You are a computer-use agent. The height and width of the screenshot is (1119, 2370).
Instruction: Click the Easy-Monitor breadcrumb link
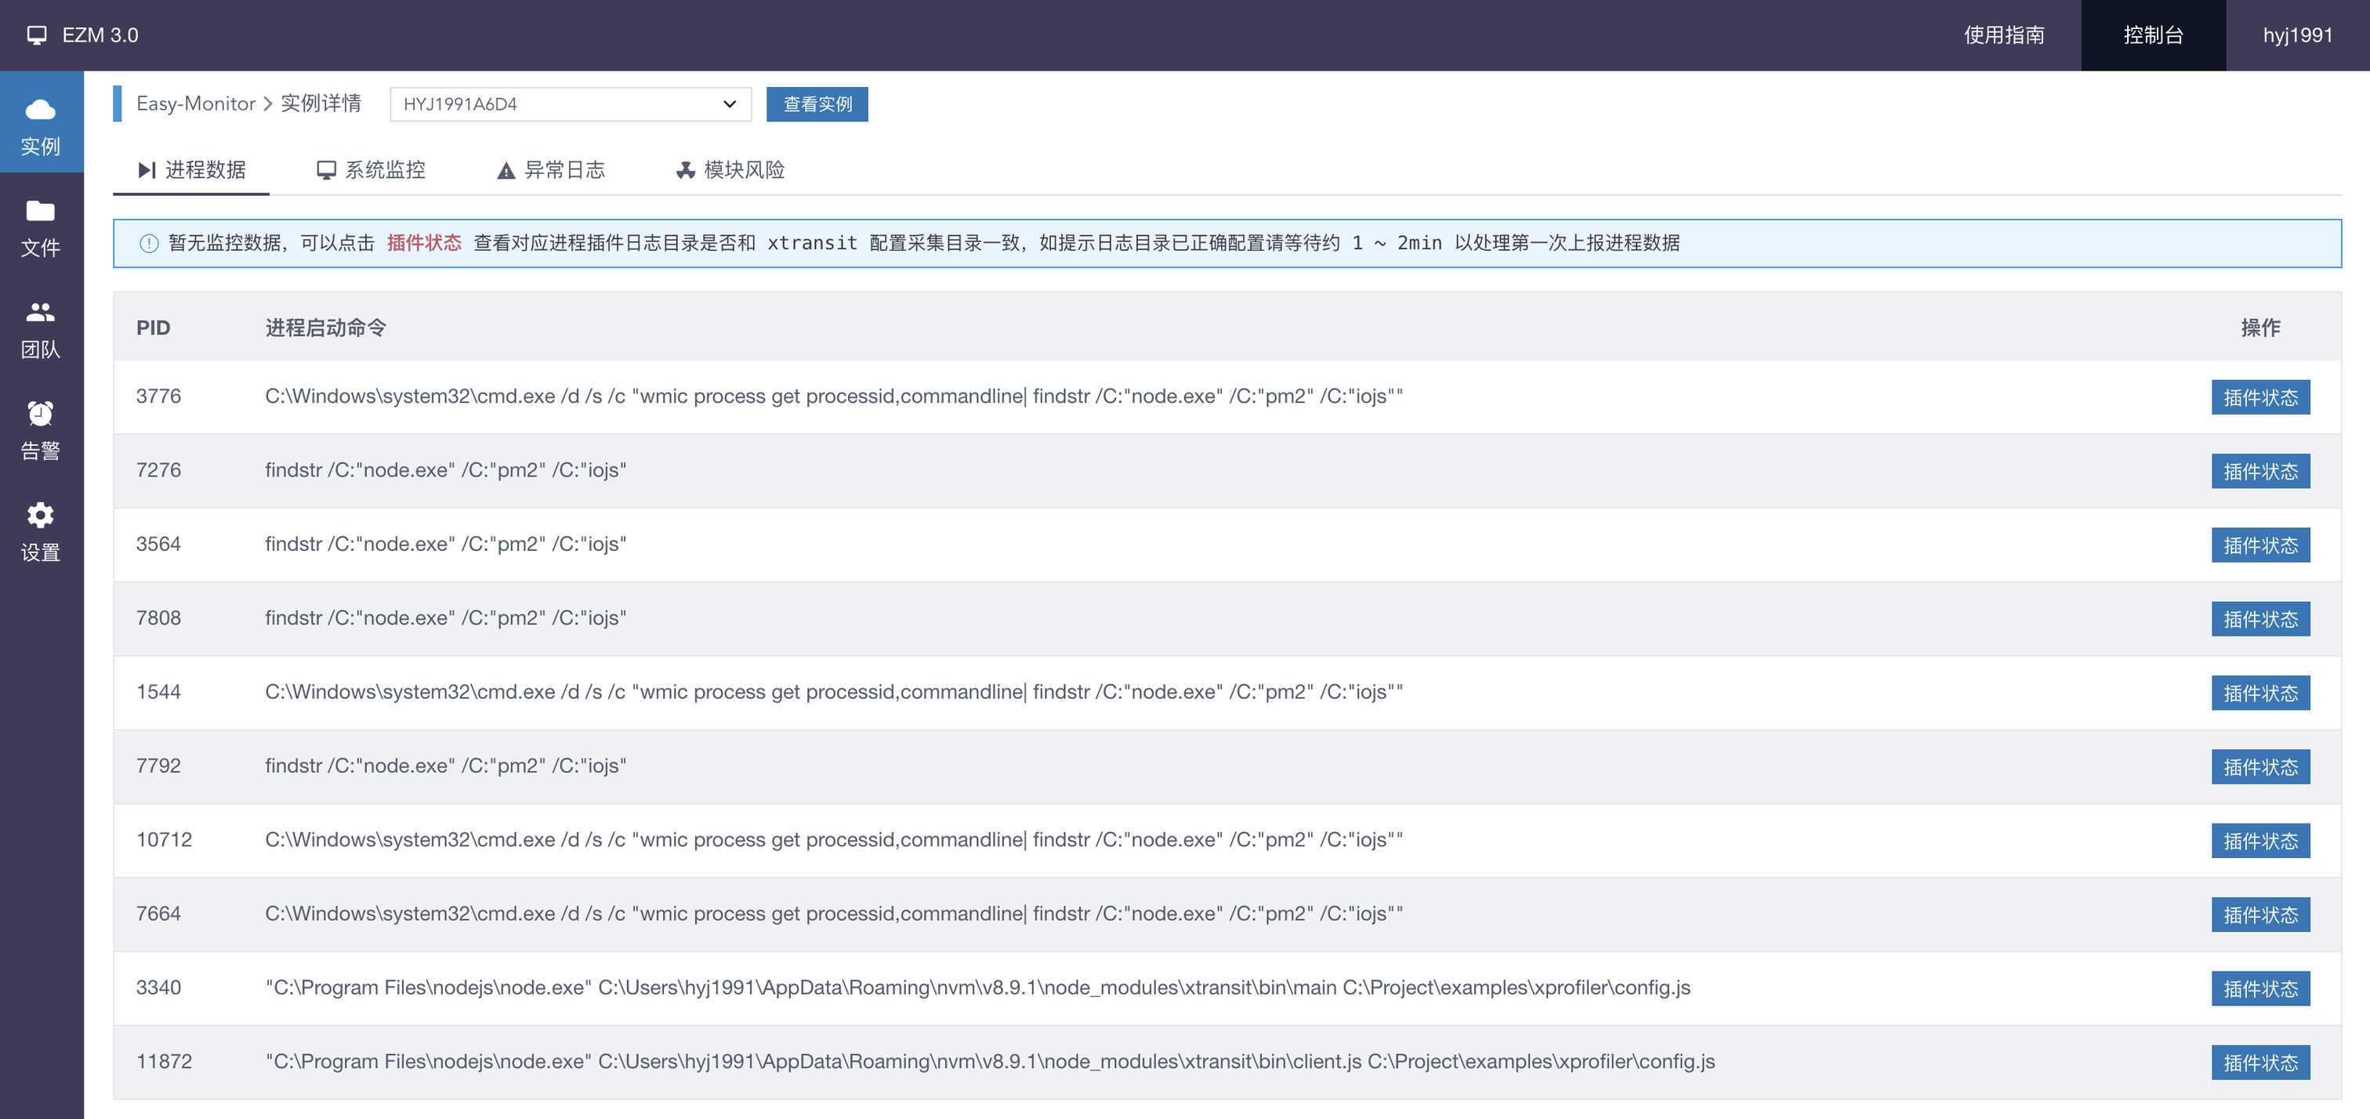click(x=195, y=104)
